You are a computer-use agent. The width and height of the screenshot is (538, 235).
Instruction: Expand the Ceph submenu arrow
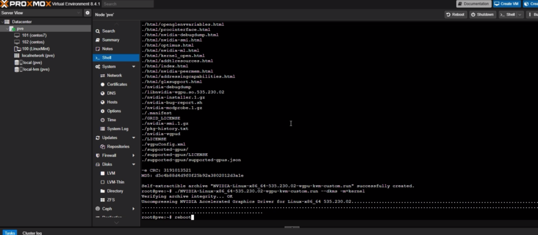[134, 209]
